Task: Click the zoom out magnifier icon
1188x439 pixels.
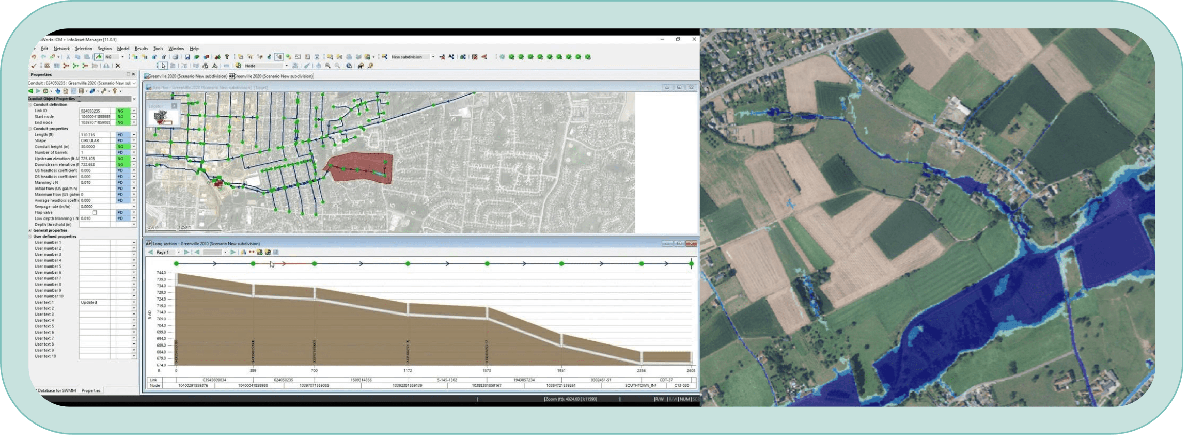Action: pyautogui.click(x=337, y=66)
